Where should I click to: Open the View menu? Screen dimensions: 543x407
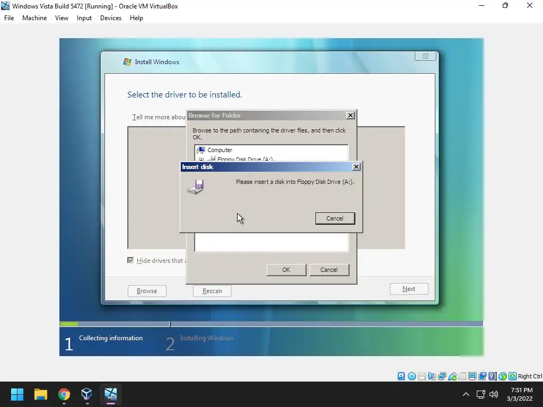point(62,18)
